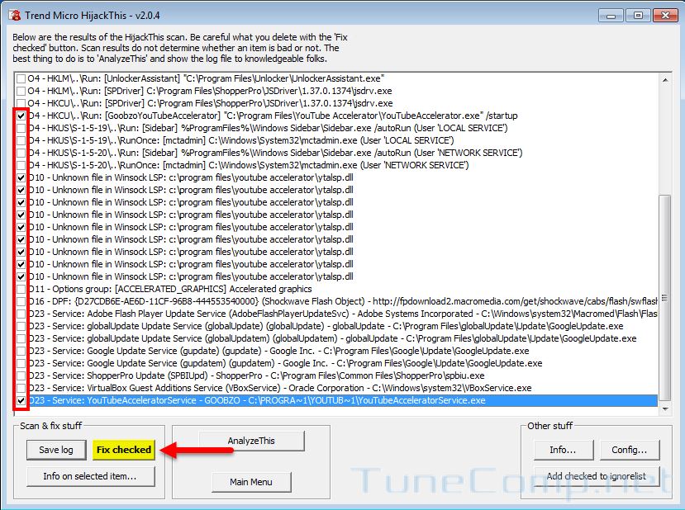Open the Info... dialog

coord(563,450)
